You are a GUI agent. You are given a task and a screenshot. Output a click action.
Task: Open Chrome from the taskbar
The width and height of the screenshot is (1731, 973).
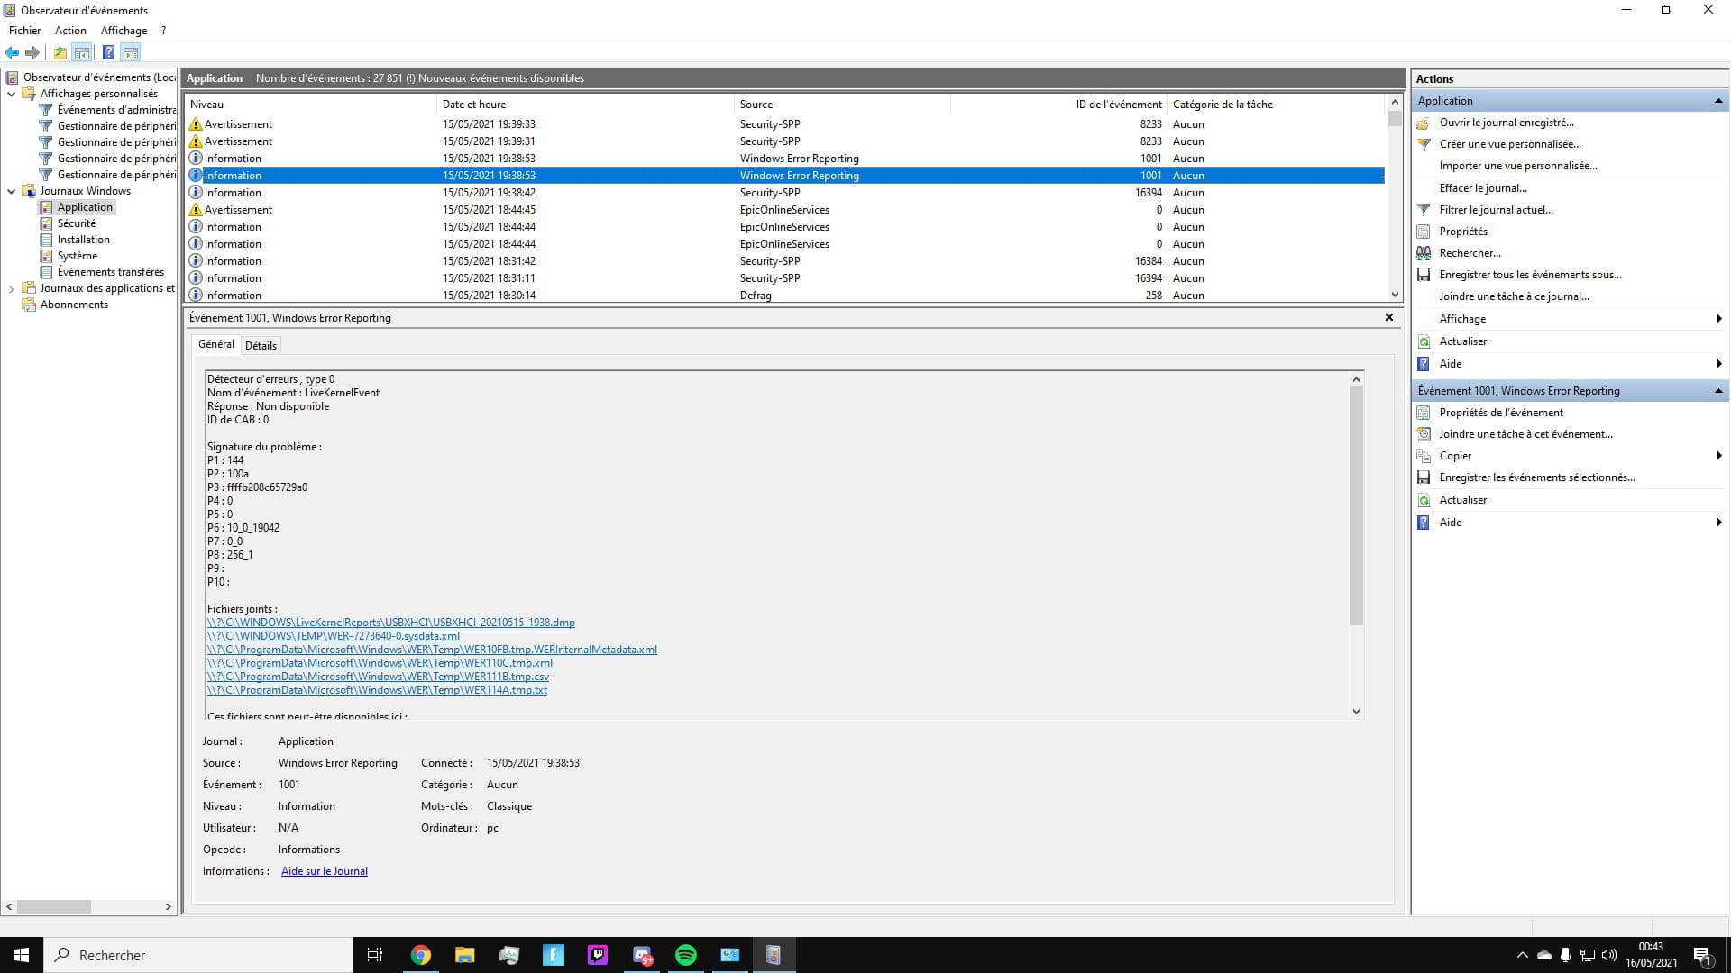[x=421, y=955]
